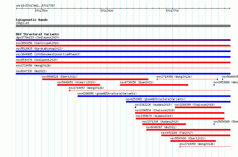This screenshot has height=157, width=238.
Task: Open nsv3296534 (Chaisson2019) label
Action: [155, 110]
